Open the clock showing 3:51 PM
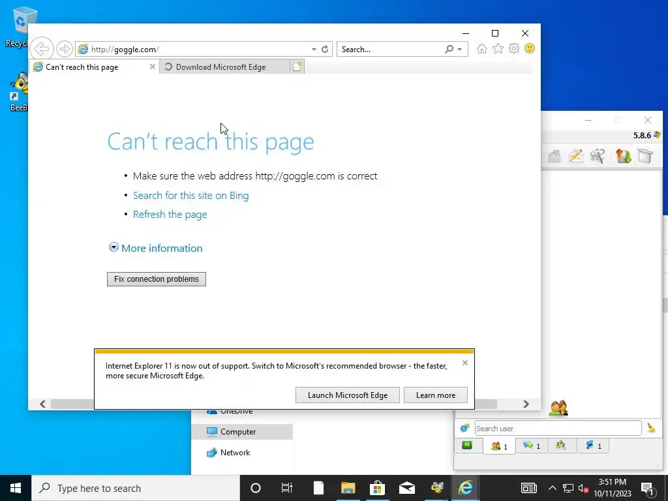This screenshot has width=668, height=501. pyautogui.click(x=613, y=488)
